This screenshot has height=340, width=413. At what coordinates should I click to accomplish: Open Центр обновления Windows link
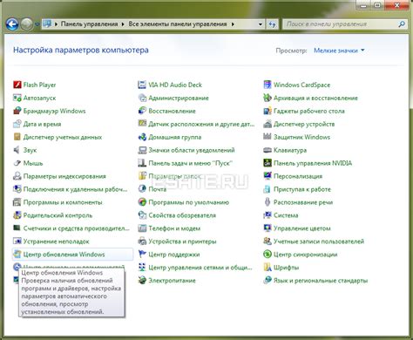pyautogui.click(x=64, y=255)
